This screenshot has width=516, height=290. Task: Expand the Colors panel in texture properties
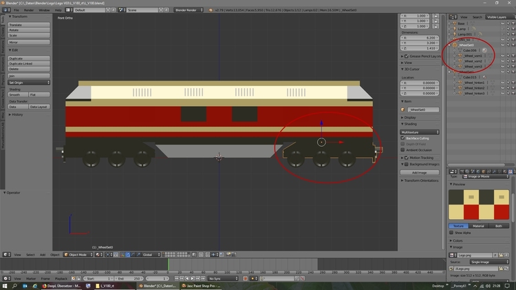click(456, 240)
